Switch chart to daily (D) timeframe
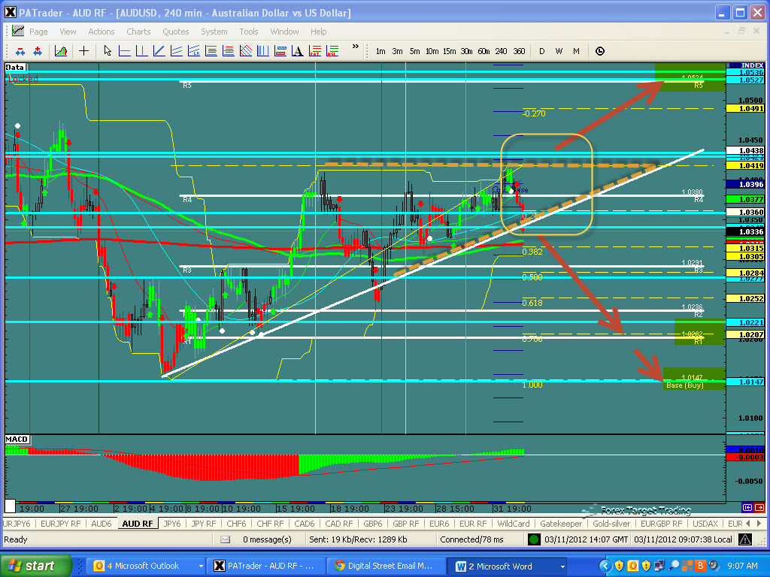 pyautogui.click(x=541, y=51)
